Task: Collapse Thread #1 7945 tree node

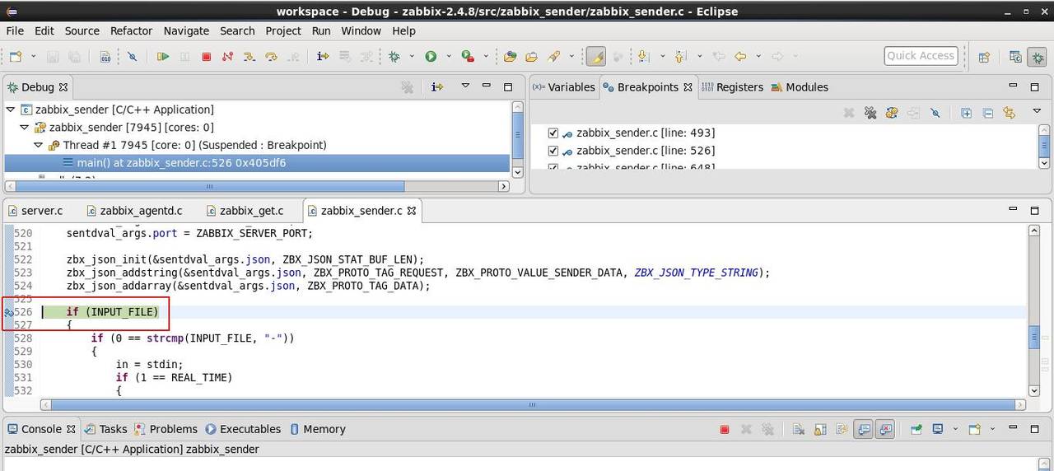Action: coord(39,145)
